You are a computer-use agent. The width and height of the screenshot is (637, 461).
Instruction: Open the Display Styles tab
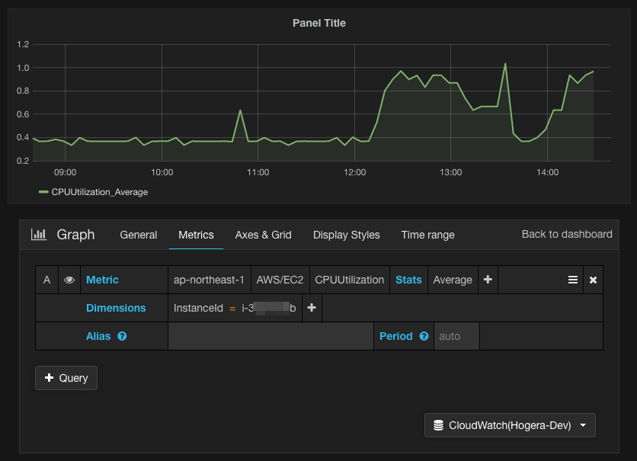pos(346,235)
